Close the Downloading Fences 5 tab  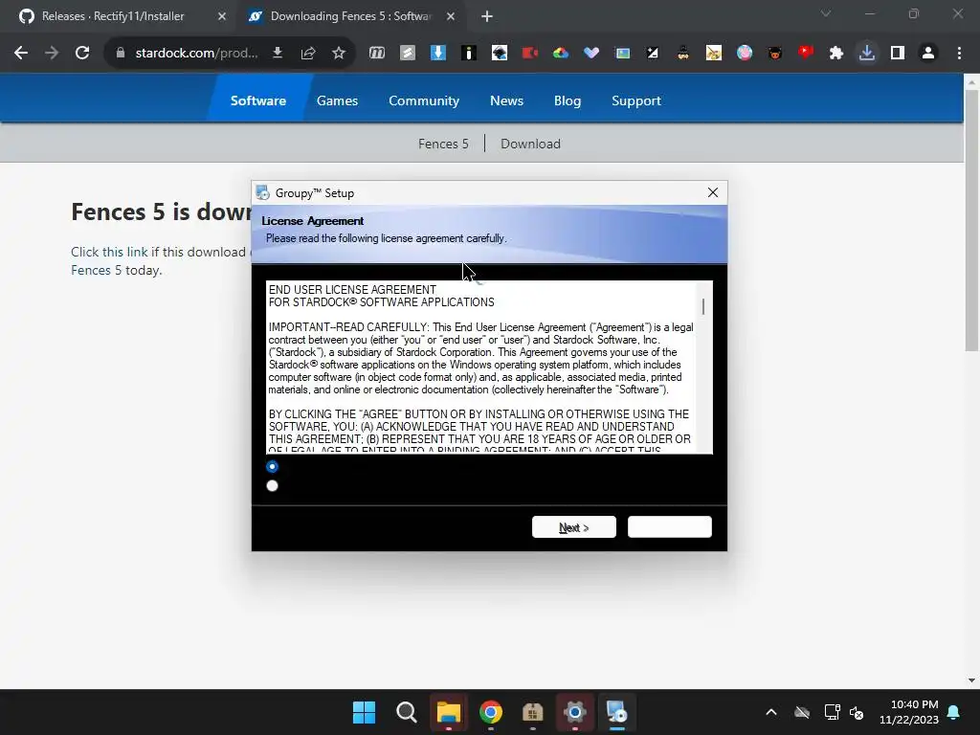click(451, 16)
